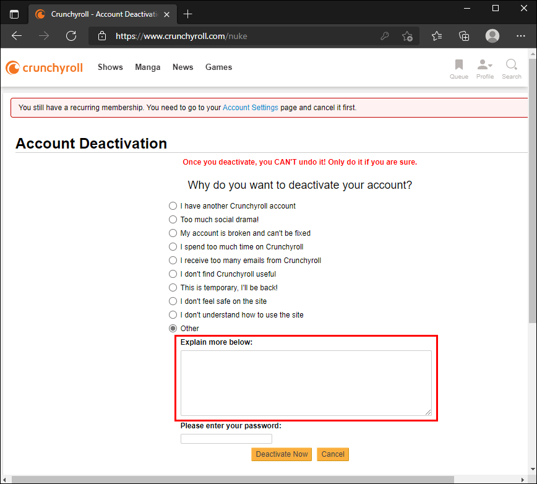
Task: Open the Edge Favorites list
Action: tap(437, 36)
